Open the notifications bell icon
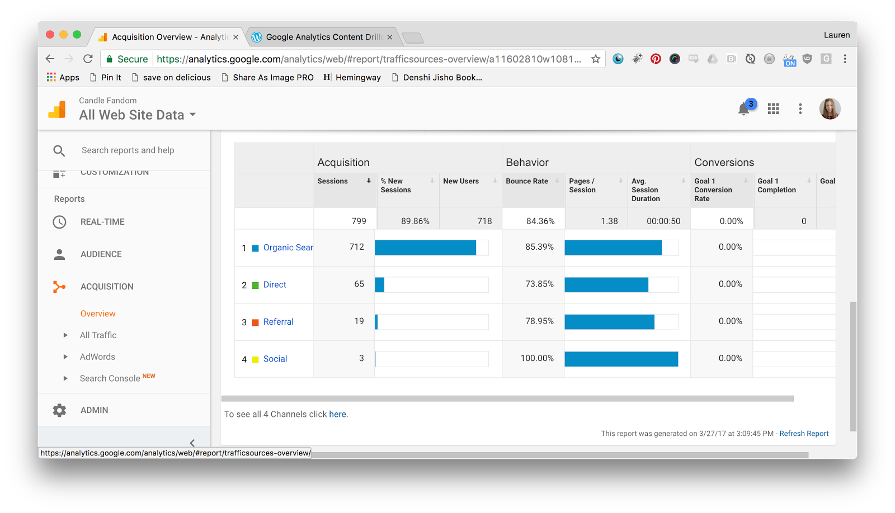 pyautogui.click(x=743, y=109)
